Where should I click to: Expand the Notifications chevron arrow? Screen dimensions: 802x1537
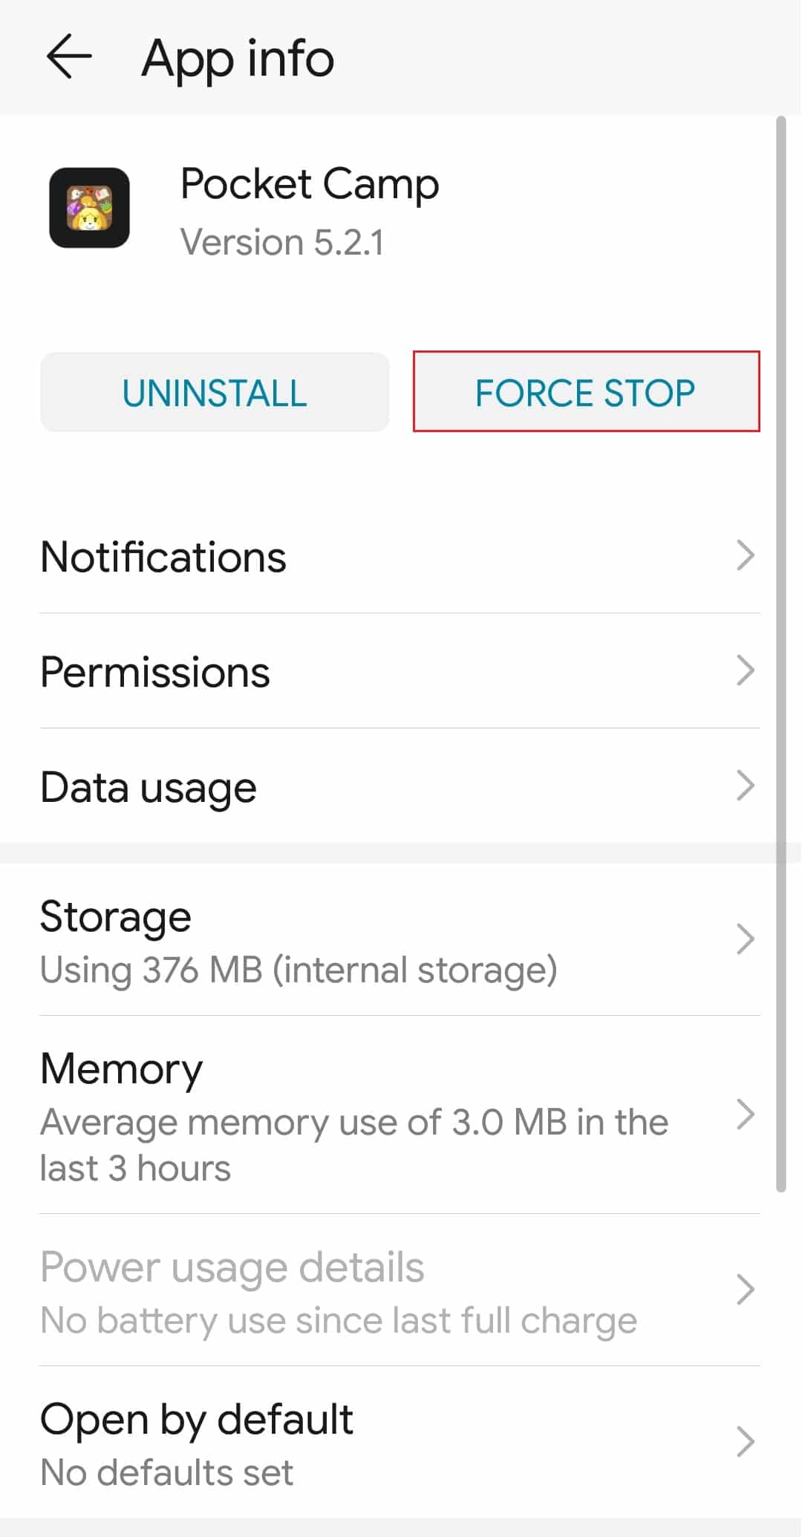coord(745,555)
